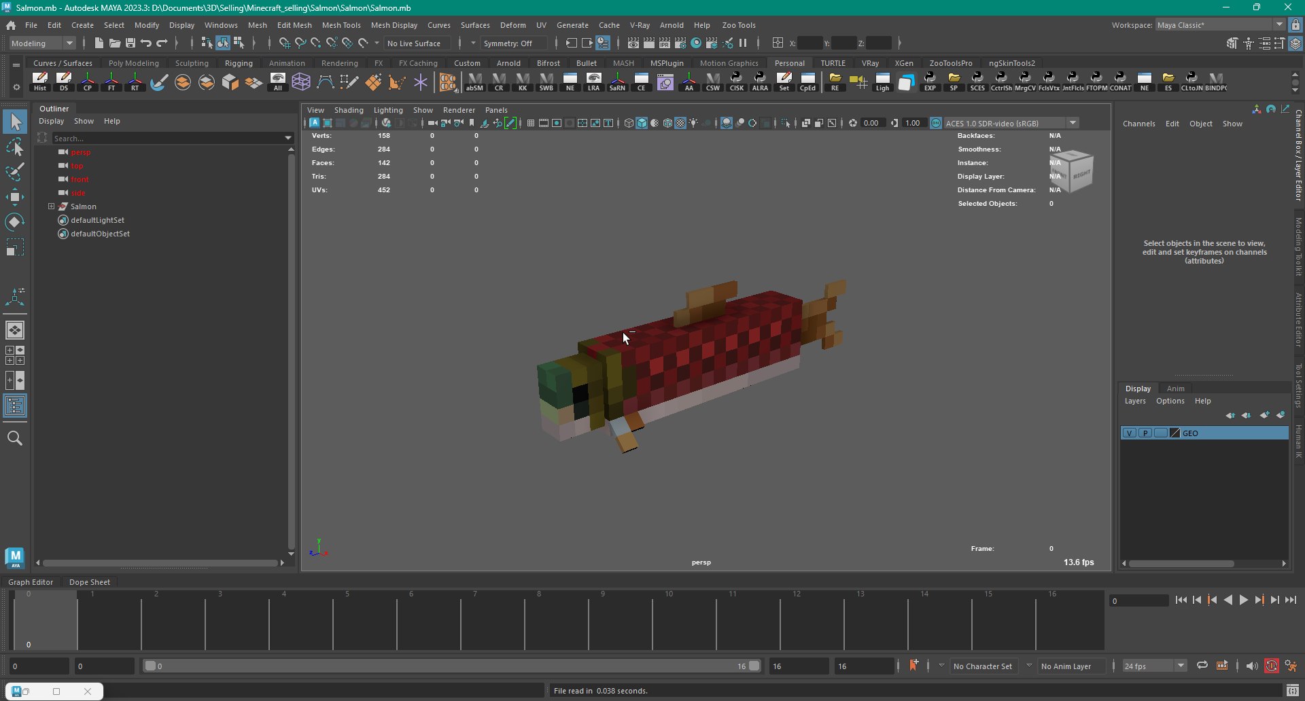Toggle Channel Box panel visibility icon
1305x701 pixels.
coord(1295,43)
